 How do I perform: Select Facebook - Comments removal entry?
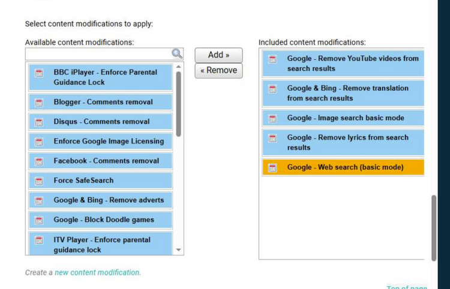100,161
